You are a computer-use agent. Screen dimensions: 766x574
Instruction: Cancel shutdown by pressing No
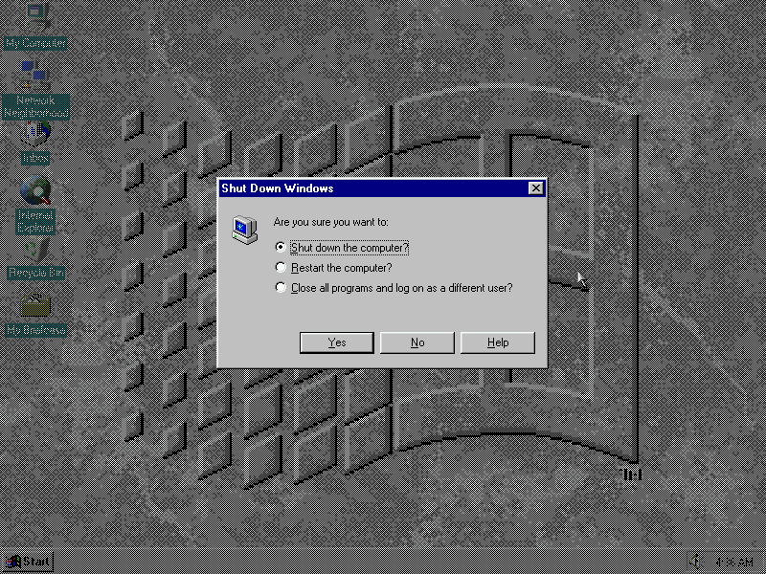click(417, 342)
